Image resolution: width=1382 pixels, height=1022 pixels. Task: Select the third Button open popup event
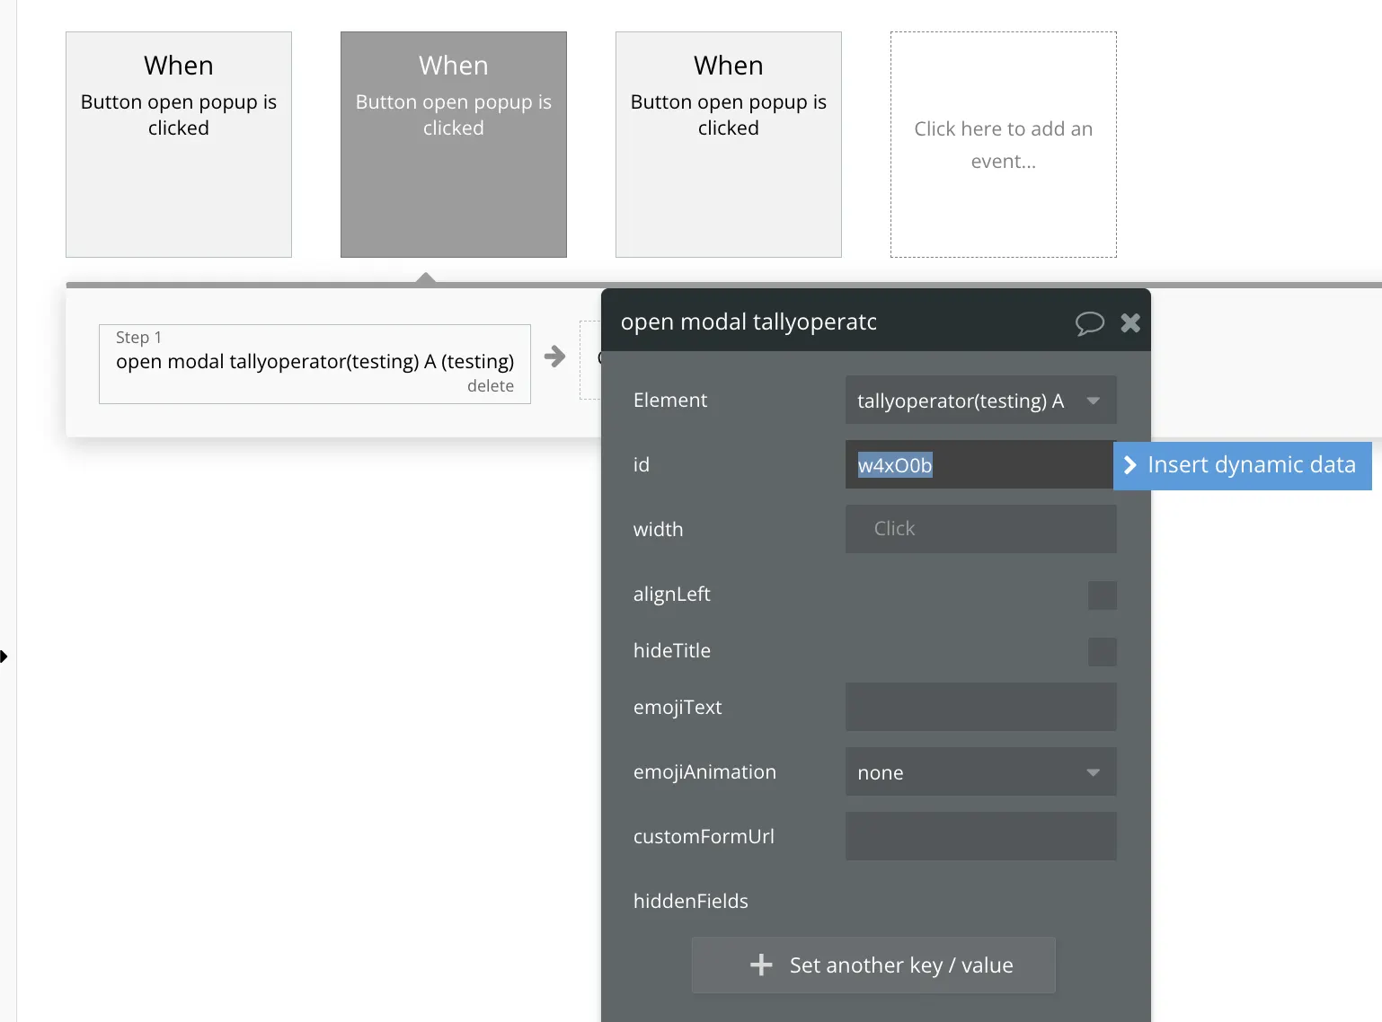click(x=729, y=145)
